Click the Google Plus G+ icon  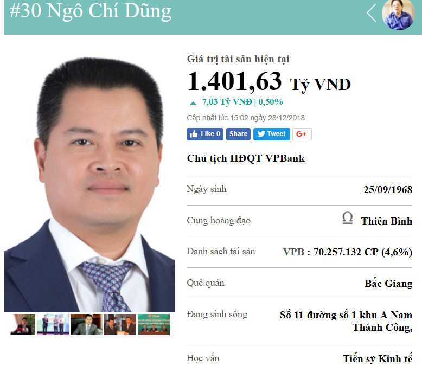(302, 134)
